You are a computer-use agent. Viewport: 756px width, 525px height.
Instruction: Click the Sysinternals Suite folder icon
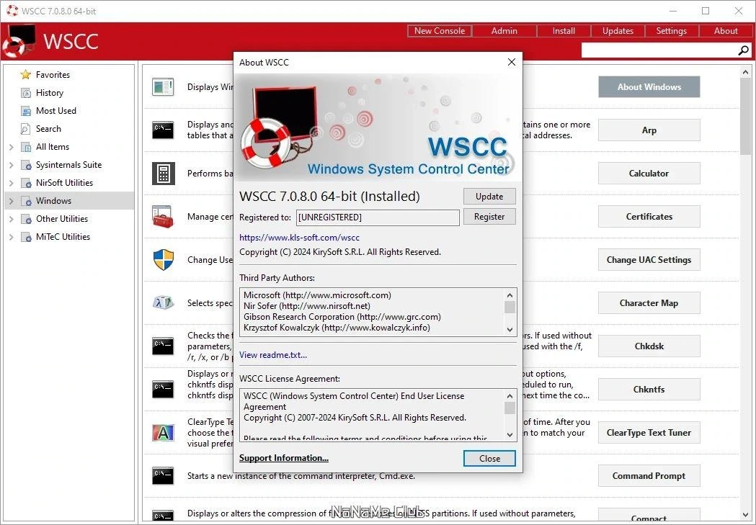(x=26, y=165)
